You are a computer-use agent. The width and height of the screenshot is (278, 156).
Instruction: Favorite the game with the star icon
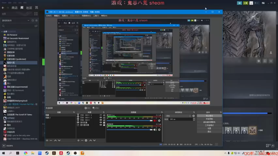pyautogui.click(x=271, y=61)
